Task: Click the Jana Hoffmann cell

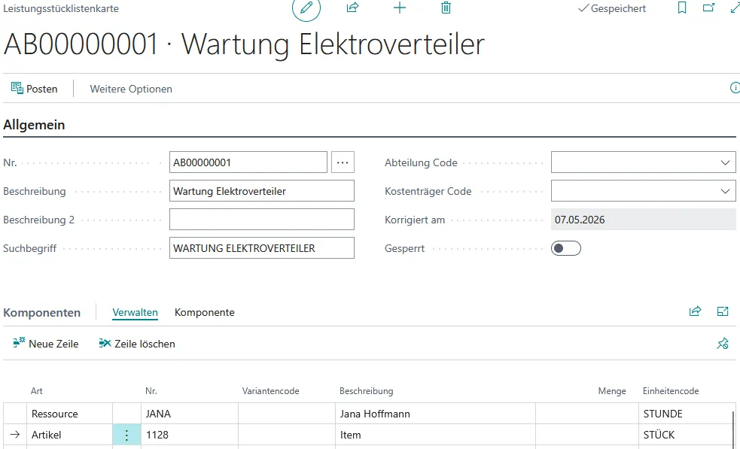Action: click(435, 414)
